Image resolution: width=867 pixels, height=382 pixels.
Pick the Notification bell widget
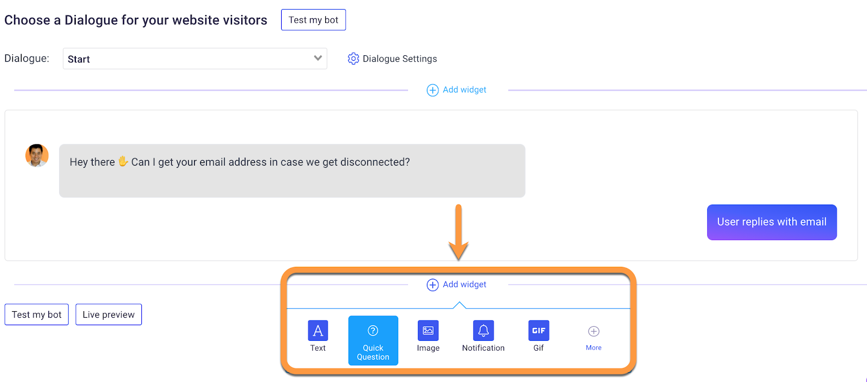click(483, 331)
